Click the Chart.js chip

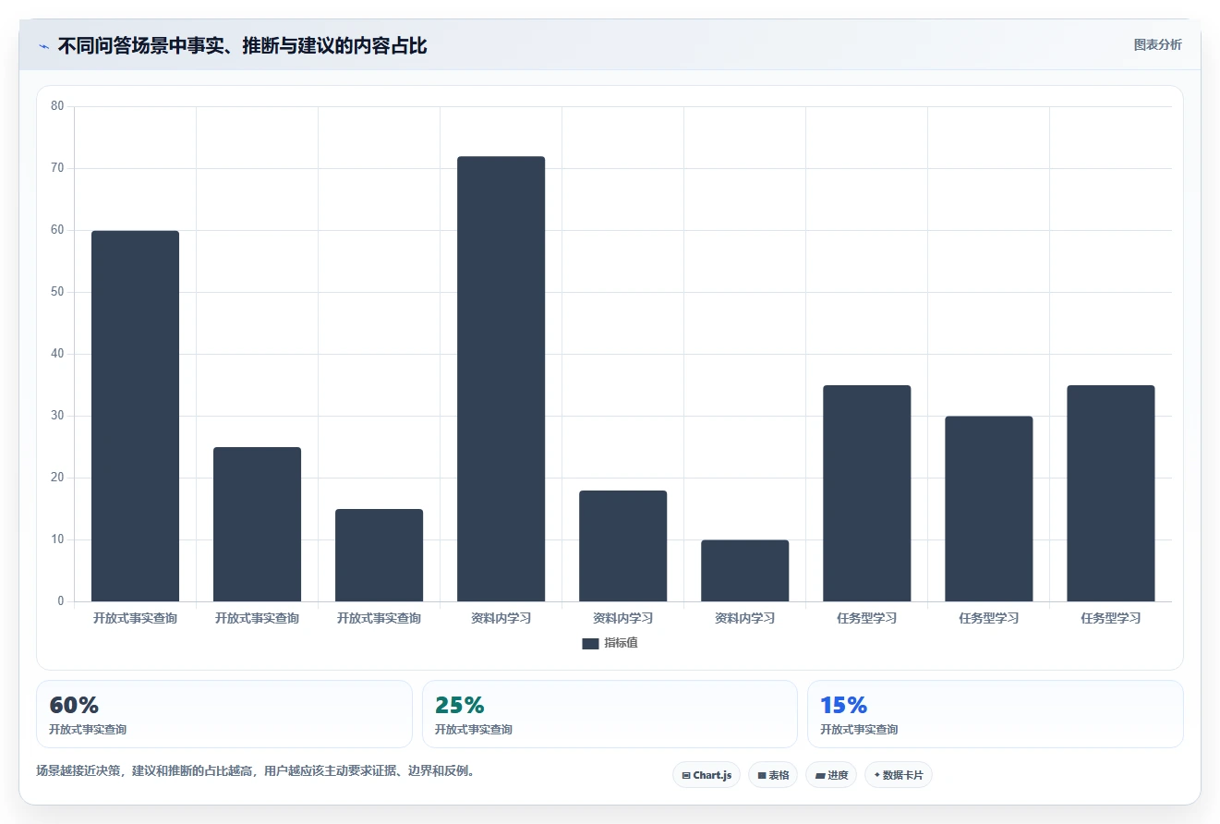click(707, 775)
